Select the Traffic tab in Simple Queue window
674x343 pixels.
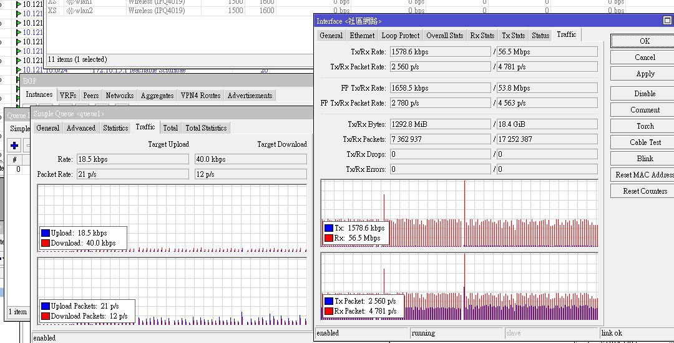coord(145,127)
